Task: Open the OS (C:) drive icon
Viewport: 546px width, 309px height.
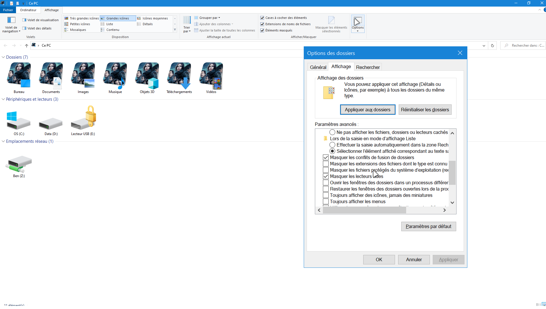Action: 19,121
